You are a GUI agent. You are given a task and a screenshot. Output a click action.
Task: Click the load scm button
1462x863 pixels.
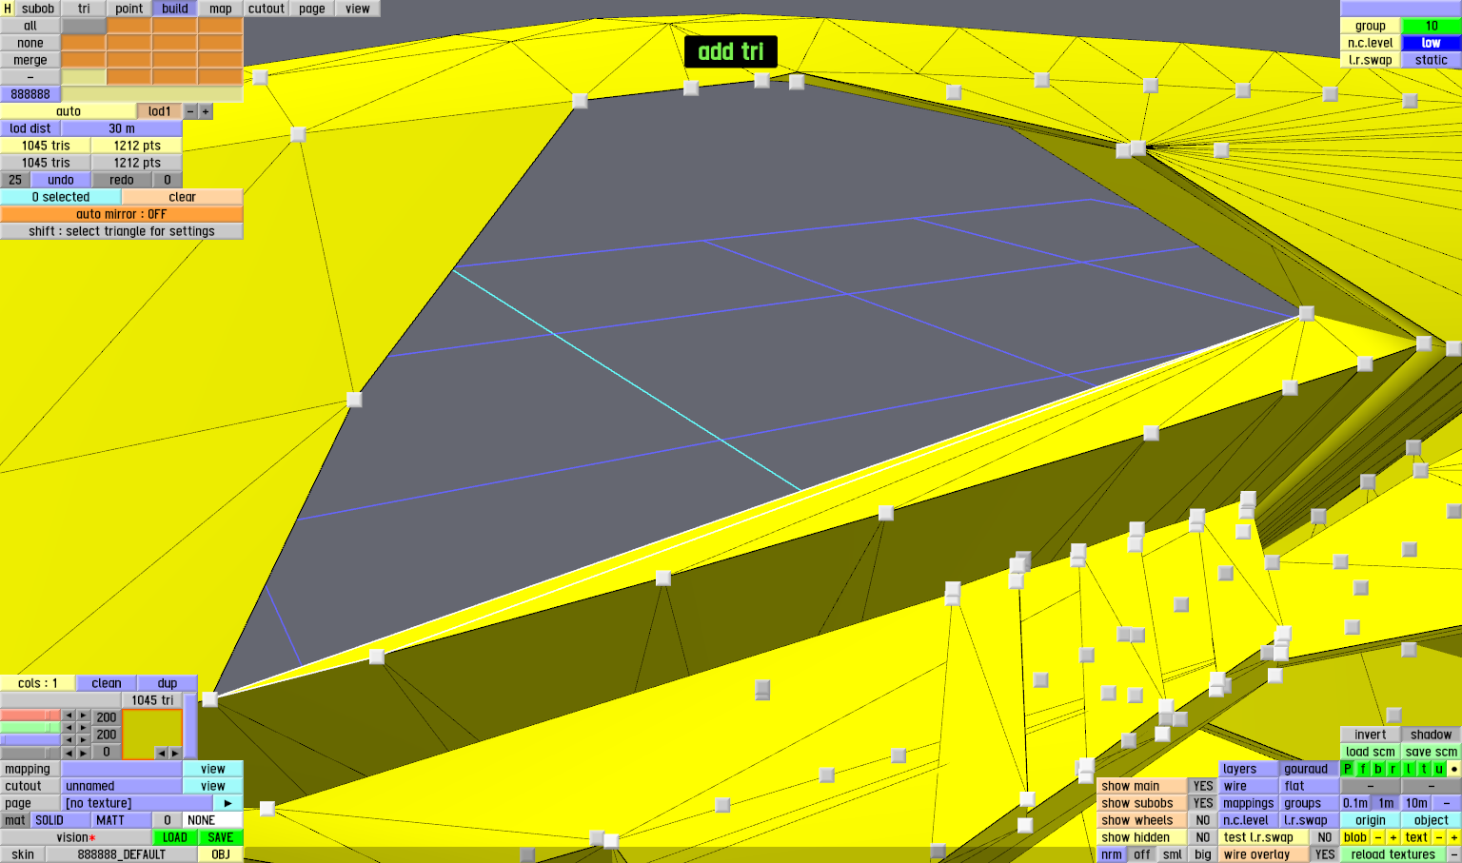click(1371, 752)
